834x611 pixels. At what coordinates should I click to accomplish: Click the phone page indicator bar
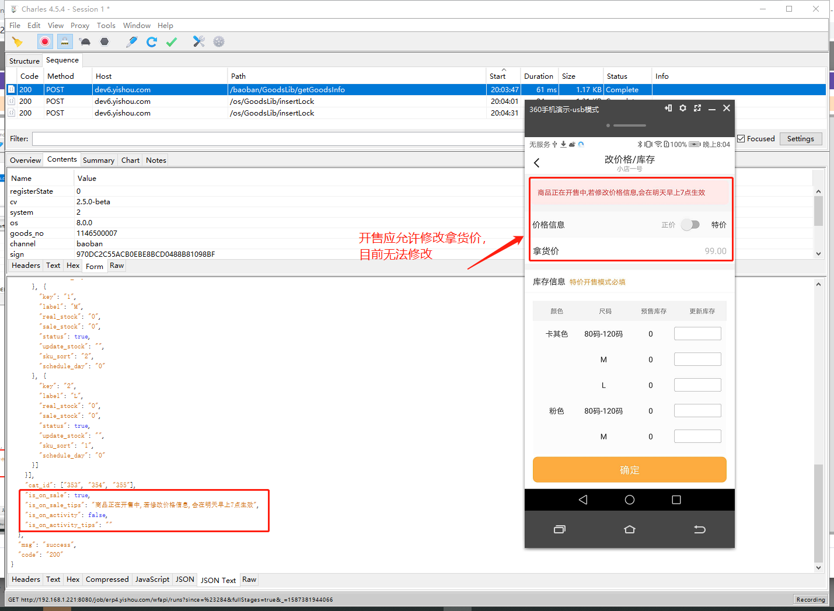pyautogui.click(x=630, y=125)
